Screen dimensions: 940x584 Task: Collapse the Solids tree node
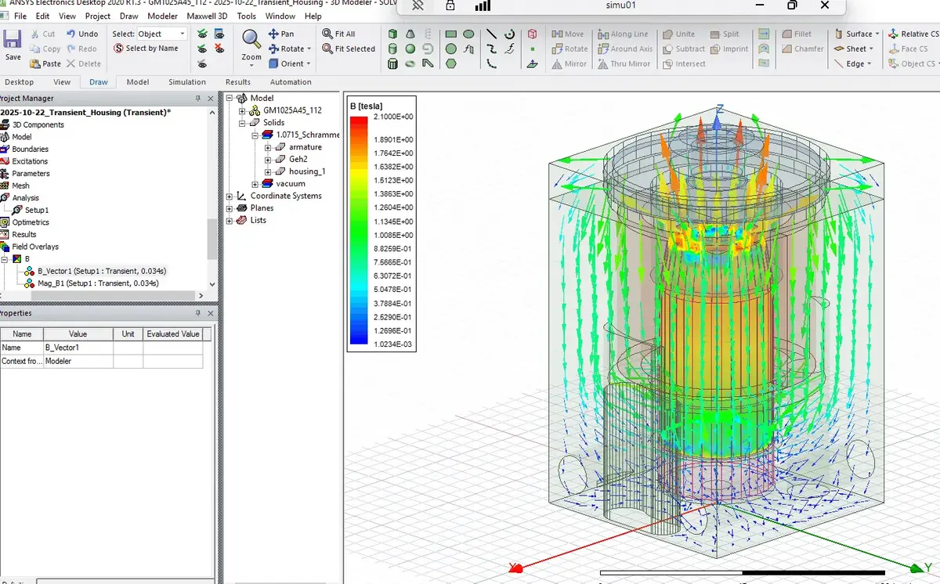[x=243, y=123]
